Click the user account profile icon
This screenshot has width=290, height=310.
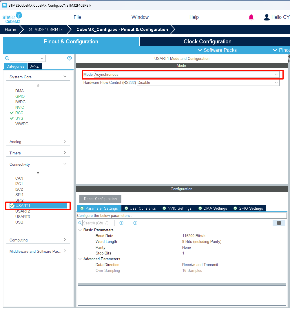click(x=267, y=17)
